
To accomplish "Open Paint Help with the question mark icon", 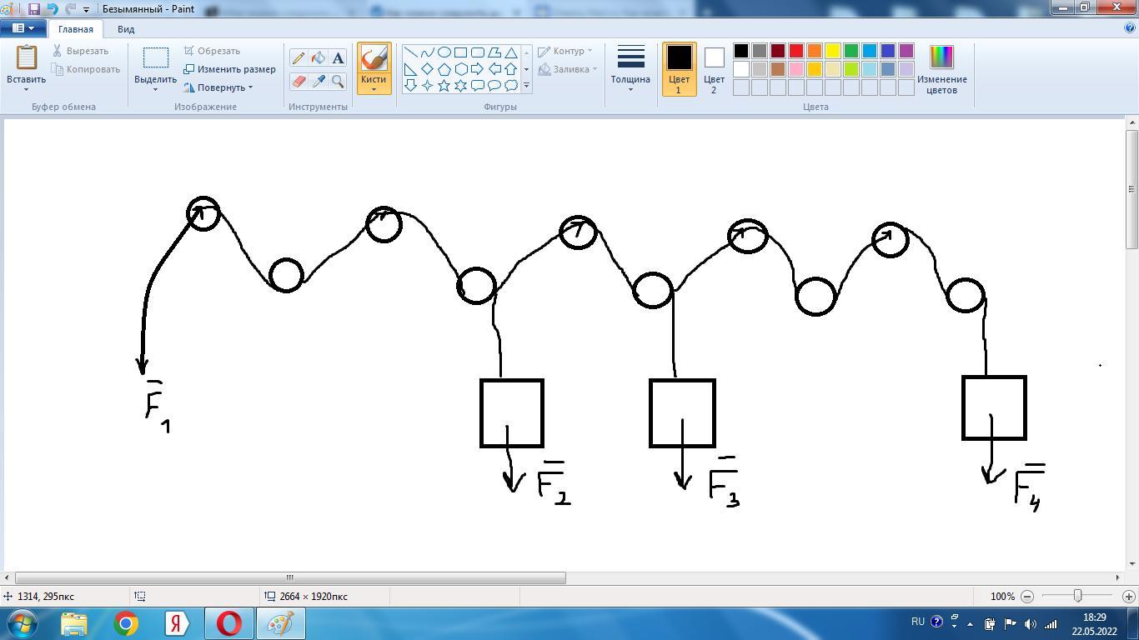I will pyautogui.click(x=1130, y=27).
